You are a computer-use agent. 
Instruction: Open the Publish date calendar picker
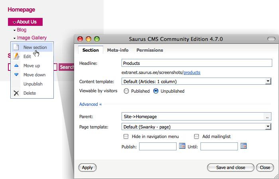pos(182,146)
